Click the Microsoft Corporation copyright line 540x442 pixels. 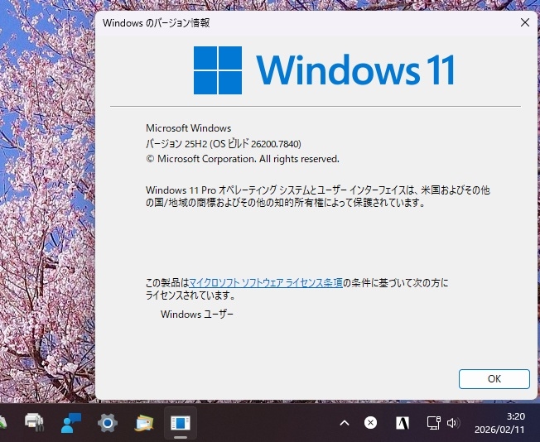click(x=243, y=159)
